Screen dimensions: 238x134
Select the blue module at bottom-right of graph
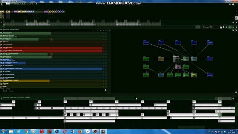pos(210,75)
